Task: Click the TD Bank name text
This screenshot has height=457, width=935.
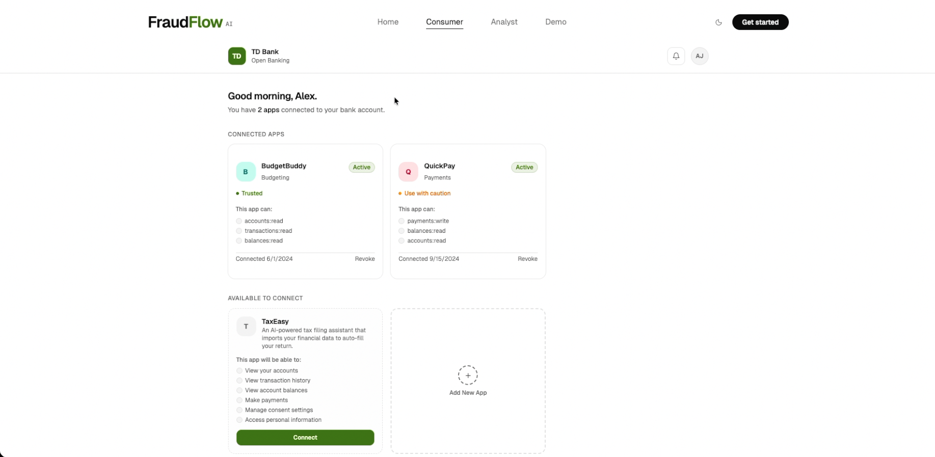Action: pos(265,51)
